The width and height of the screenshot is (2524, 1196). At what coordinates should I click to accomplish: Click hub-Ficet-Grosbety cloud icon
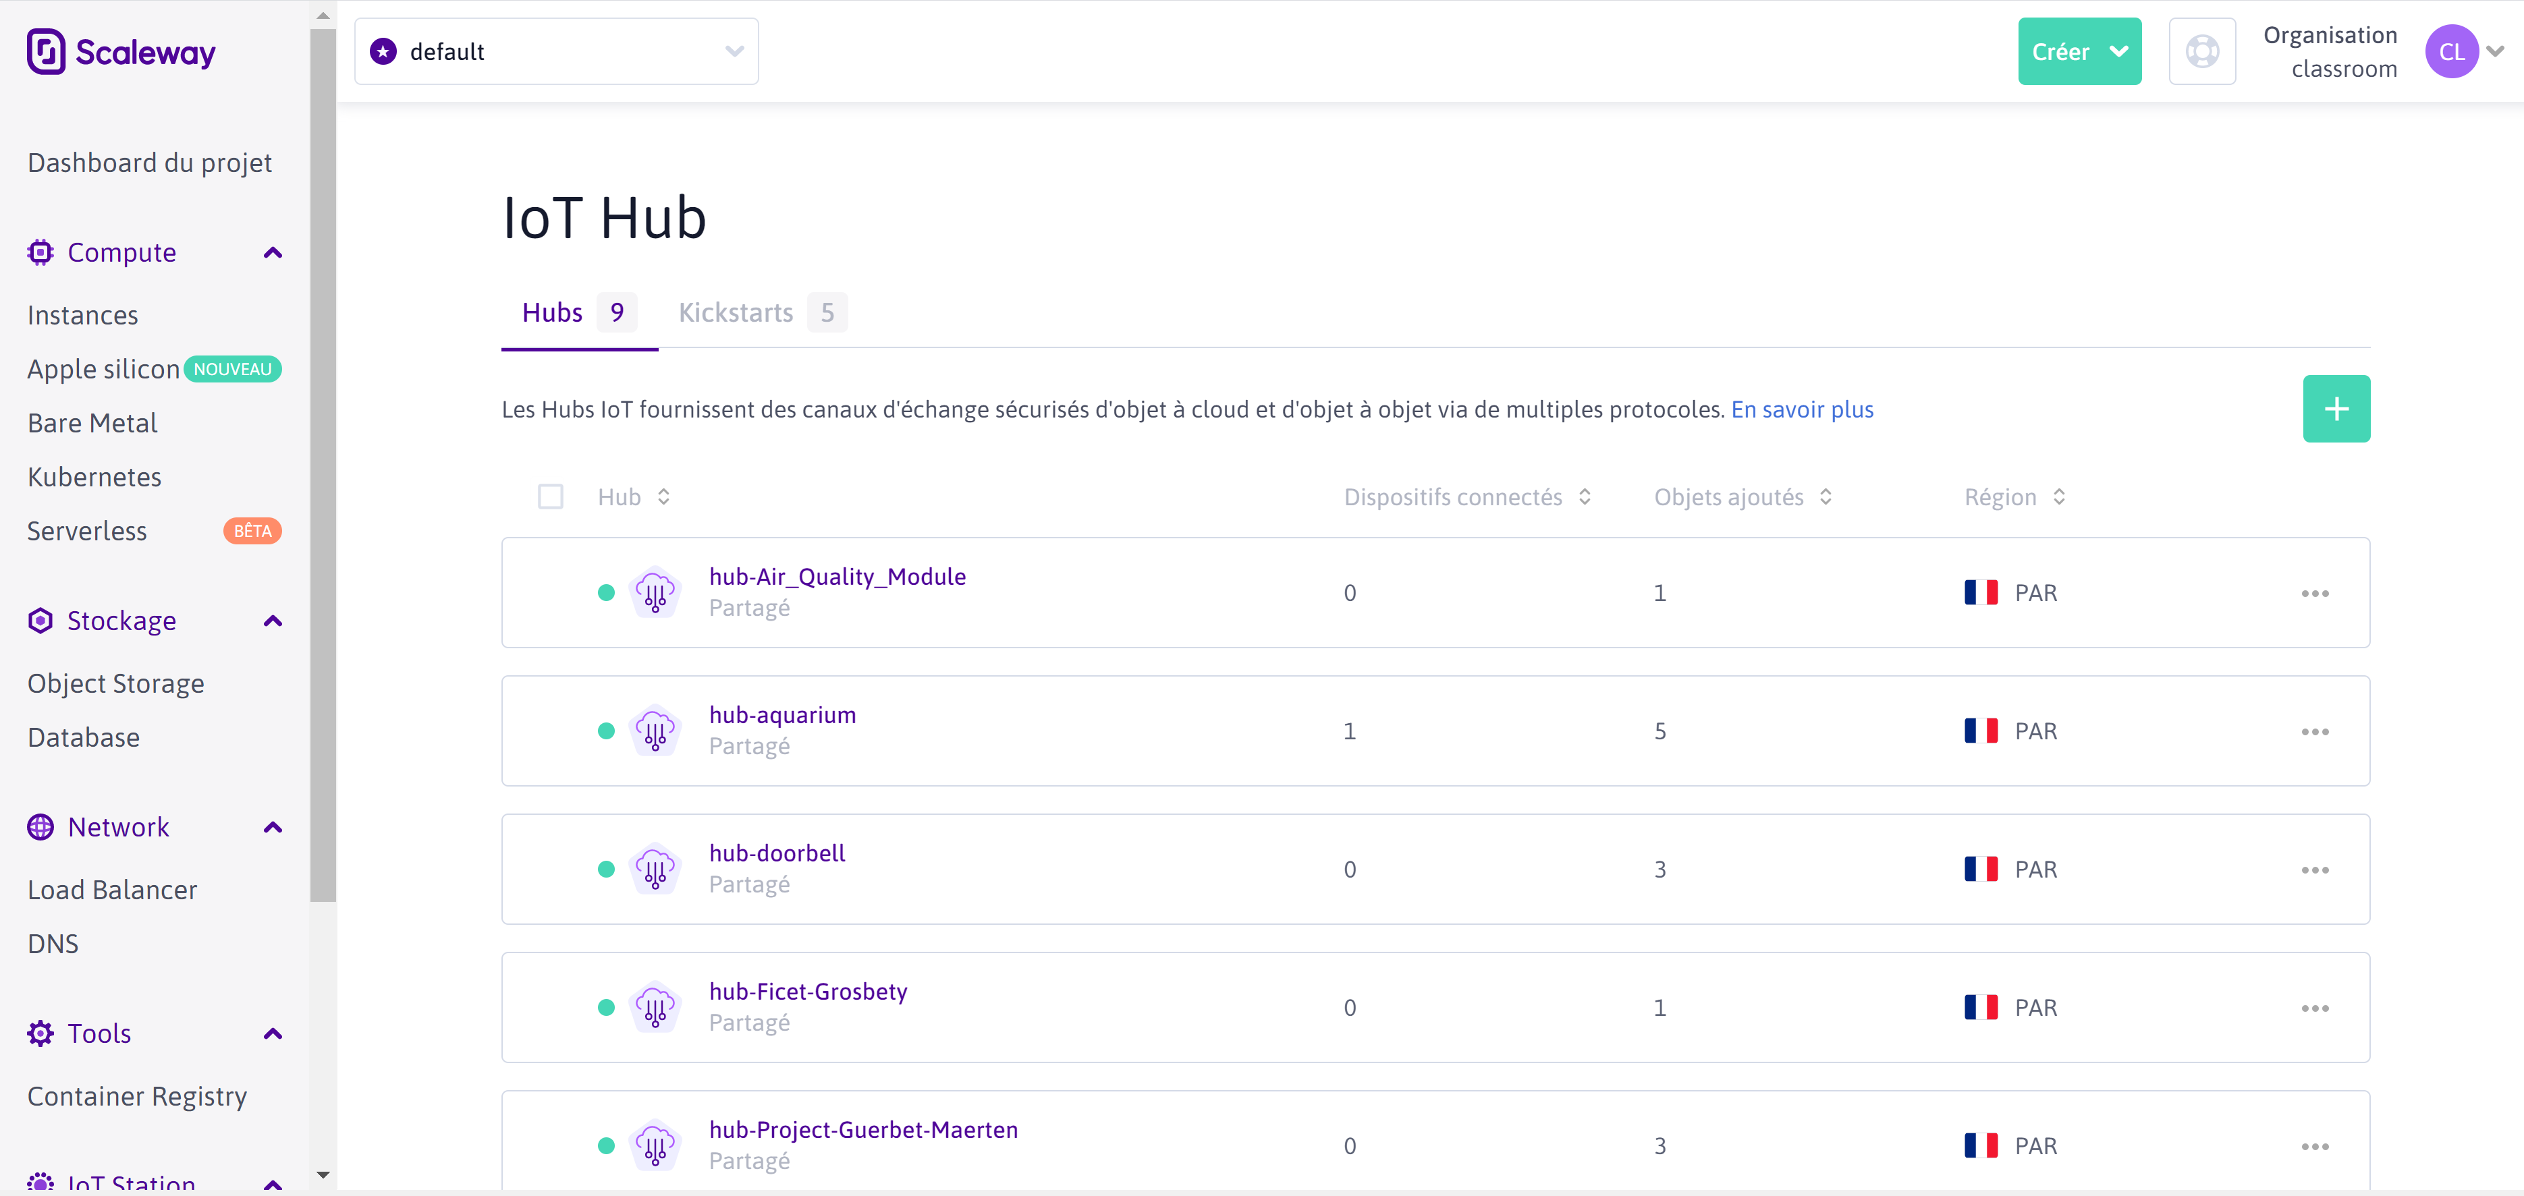point(655,1007)
